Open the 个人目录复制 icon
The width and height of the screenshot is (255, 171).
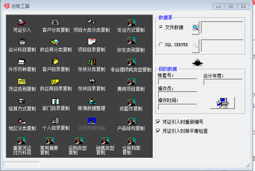tap(55, 121)
